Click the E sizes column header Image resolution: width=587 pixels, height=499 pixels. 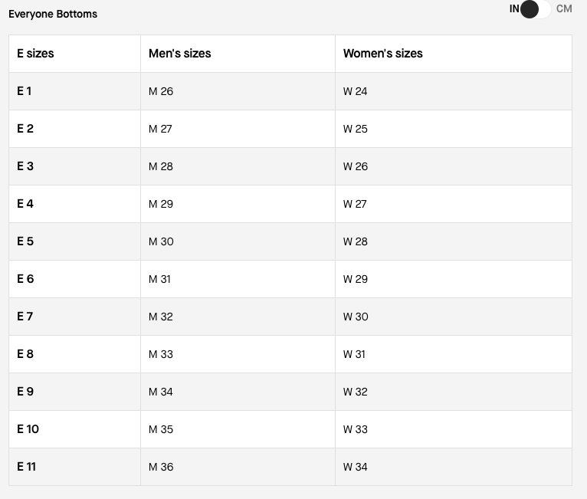(x=35, y=54)
